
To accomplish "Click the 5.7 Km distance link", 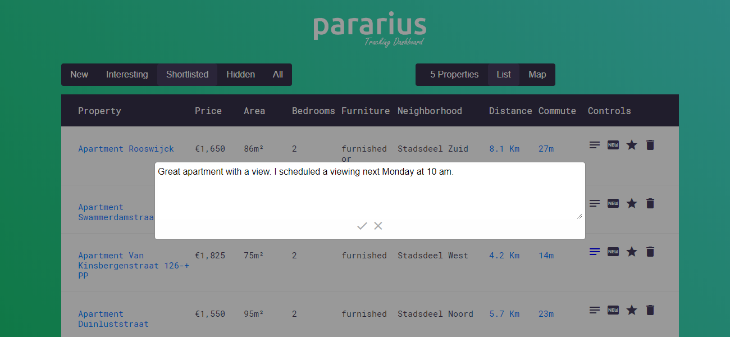I will pos(504,314).
